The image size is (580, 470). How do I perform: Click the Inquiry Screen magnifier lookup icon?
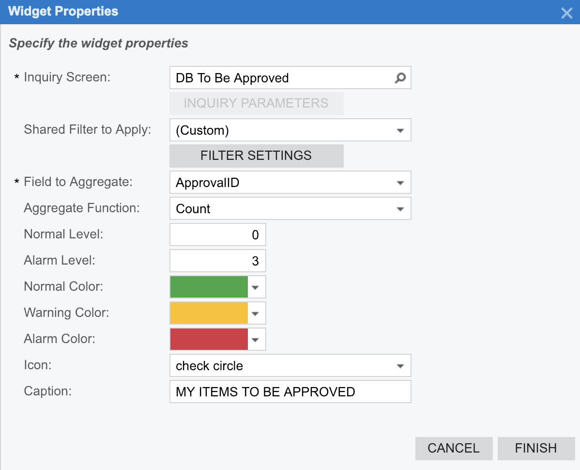(400, 78)
